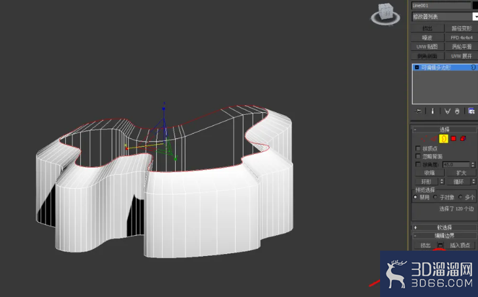Click spinner next to 环形 button

(x=441, y=181)
